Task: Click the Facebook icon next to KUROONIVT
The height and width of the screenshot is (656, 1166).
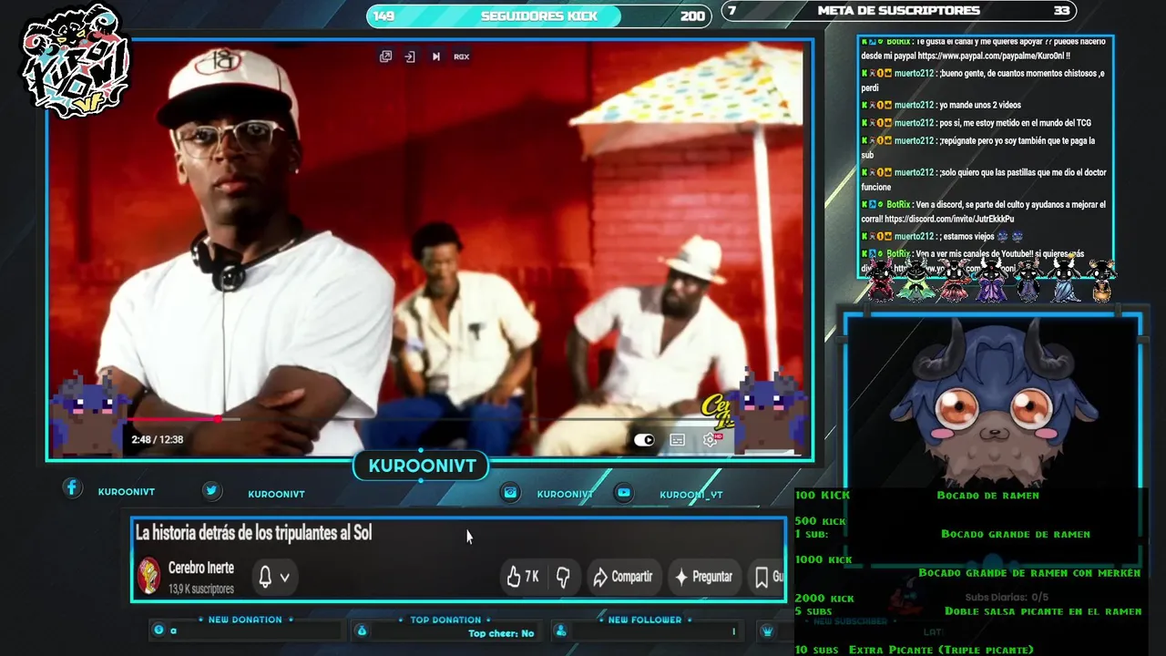Action: pos(72,488)
